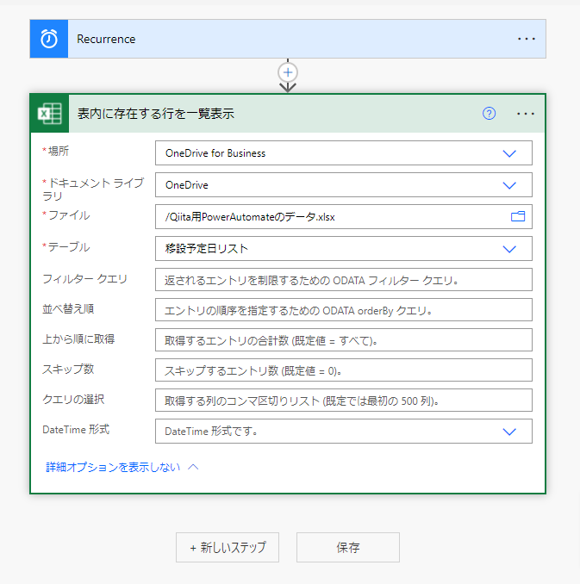Collapse with 詳細オプションを表示しない link
The image size is (580, 584).
click(122, 467)
